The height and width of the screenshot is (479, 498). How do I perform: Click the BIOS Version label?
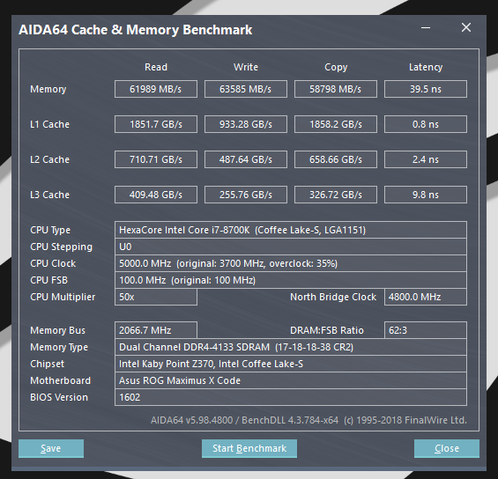[59, 397]
